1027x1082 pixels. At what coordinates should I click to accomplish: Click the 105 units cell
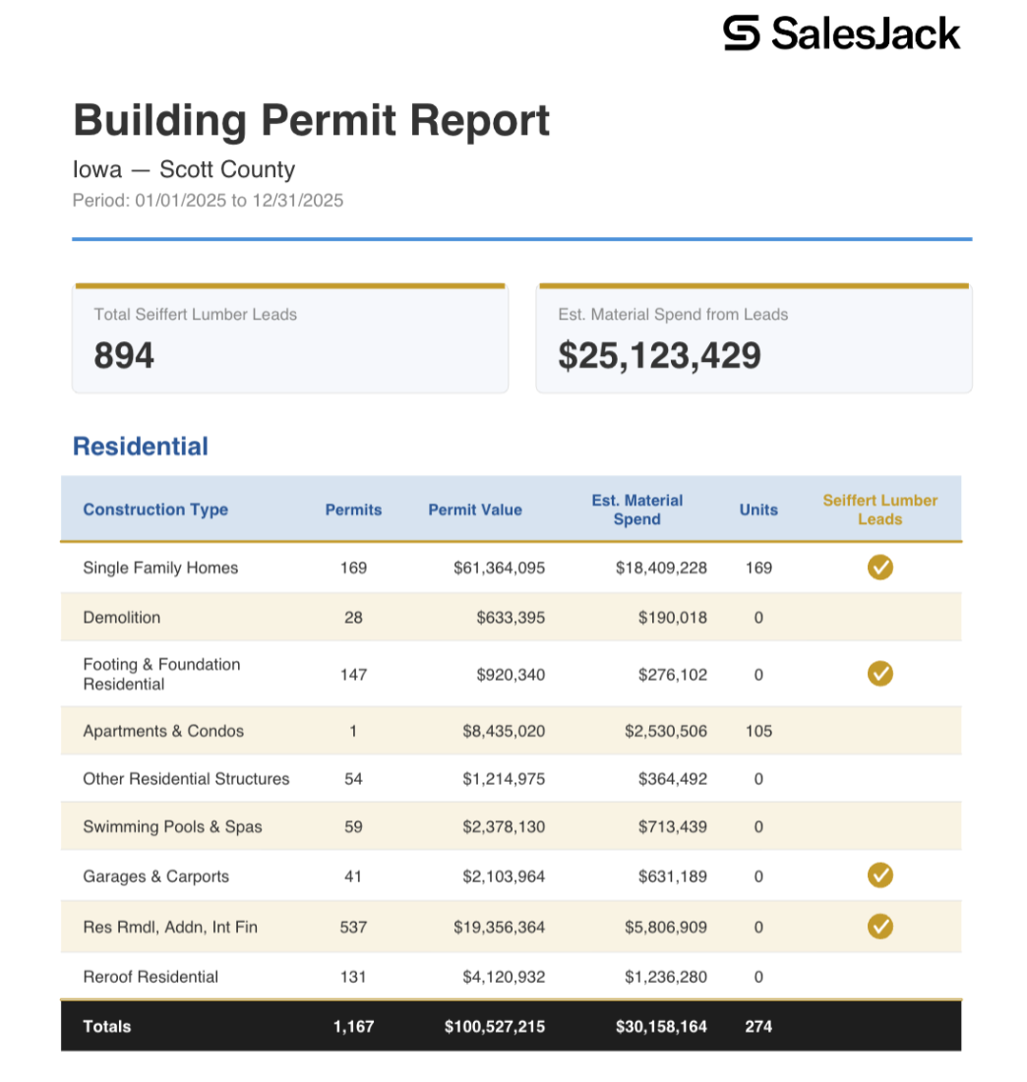758,731
